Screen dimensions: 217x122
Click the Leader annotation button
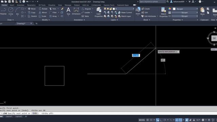86,13
